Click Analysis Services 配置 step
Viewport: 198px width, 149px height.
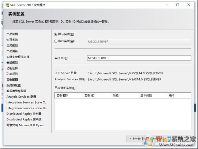21,97
